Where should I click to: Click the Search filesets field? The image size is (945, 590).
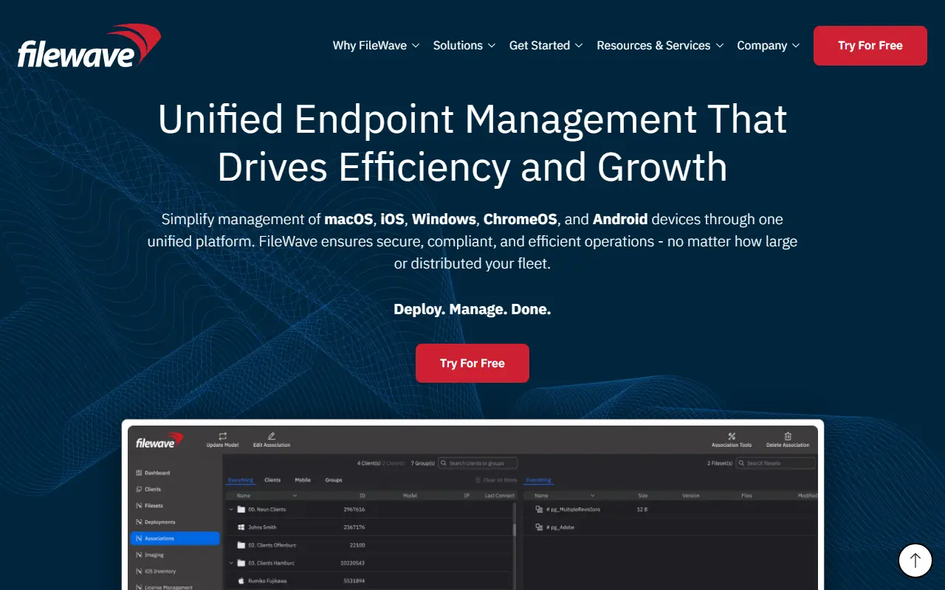[776, 463]
